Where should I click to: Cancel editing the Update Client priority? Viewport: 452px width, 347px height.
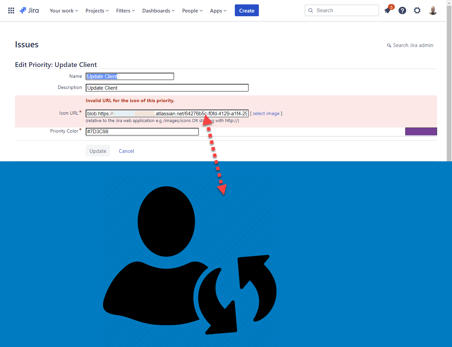126,151
